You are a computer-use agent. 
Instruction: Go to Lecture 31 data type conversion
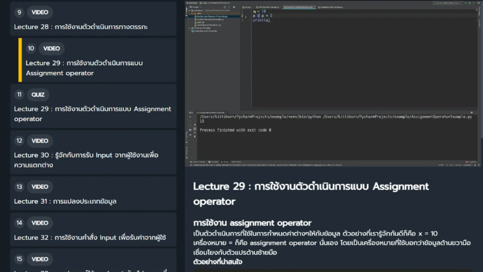pos(65,201)
